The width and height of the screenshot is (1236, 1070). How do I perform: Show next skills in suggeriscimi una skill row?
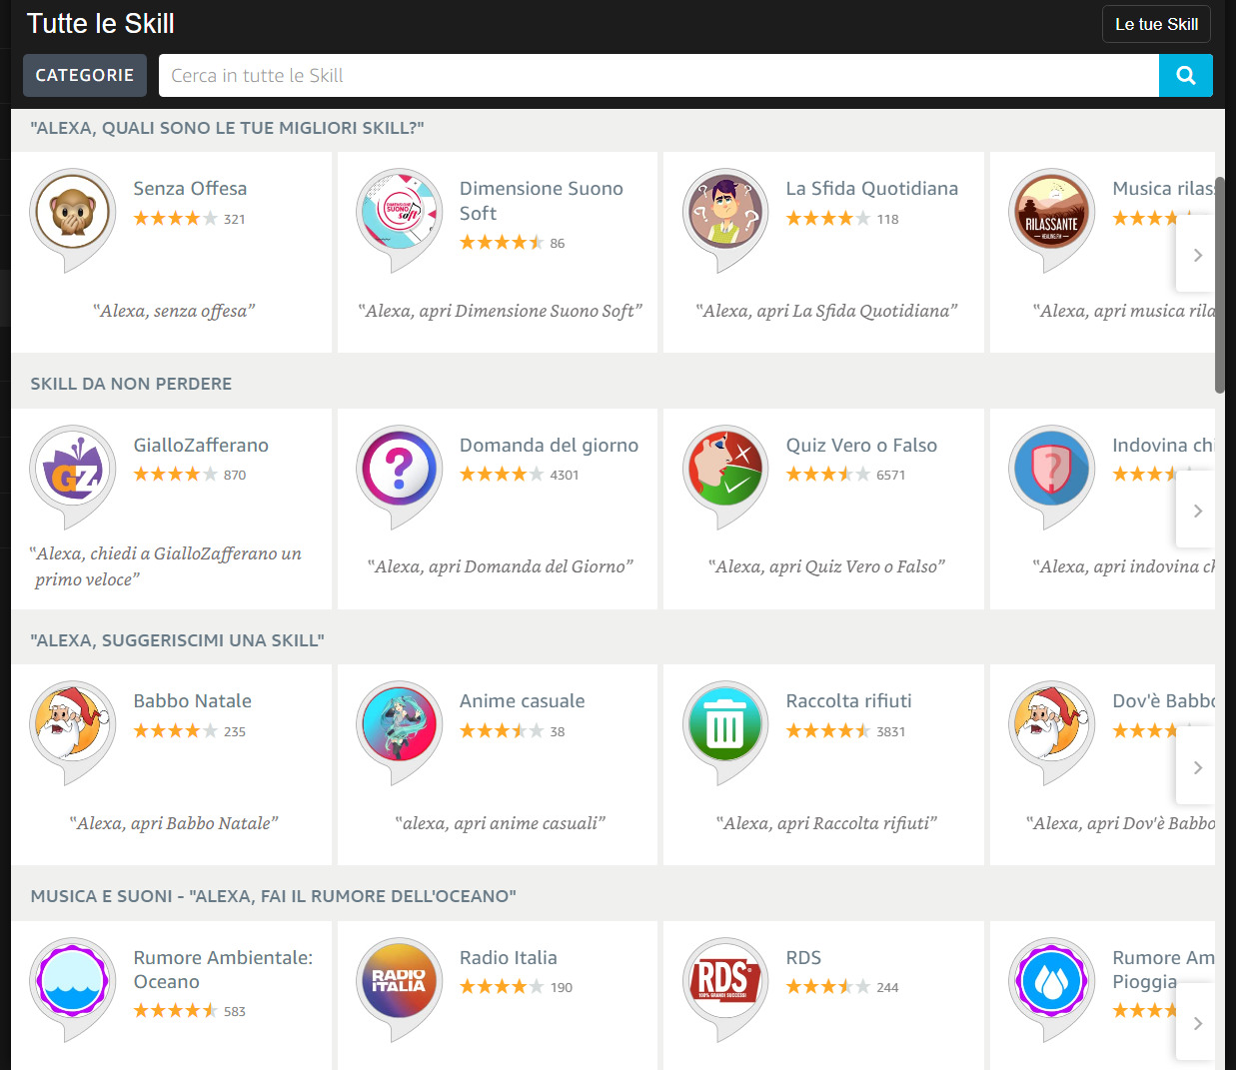[1196, 767]
